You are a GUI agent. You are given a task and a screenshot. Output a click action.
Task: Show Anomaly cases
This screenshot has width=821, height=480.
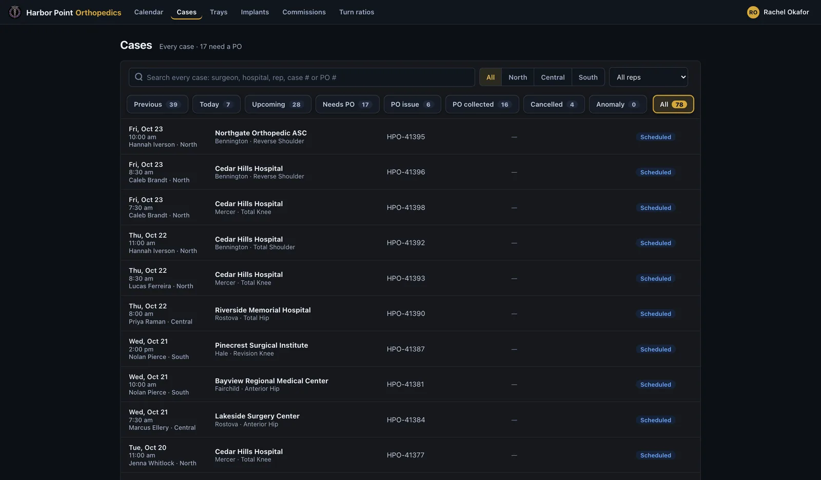[x=618, y=104]
